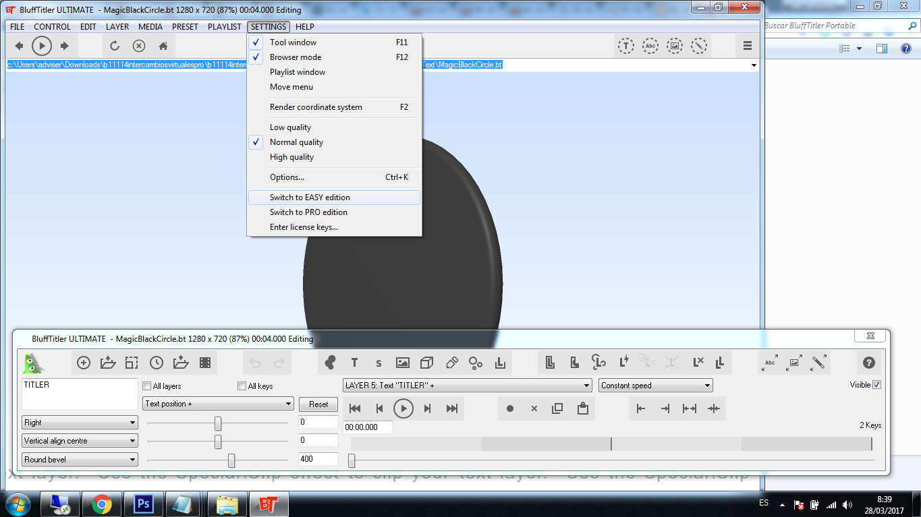Choose Switch to PRO edition
The width and height of the screenshot is (921, 517).
[x=335, y=212]
